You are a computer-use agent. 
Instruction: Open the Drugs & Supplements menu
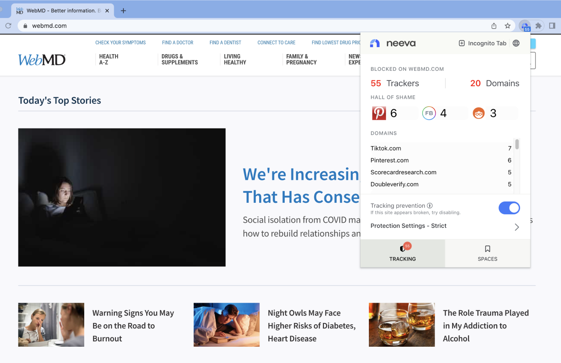click(179, 59)
